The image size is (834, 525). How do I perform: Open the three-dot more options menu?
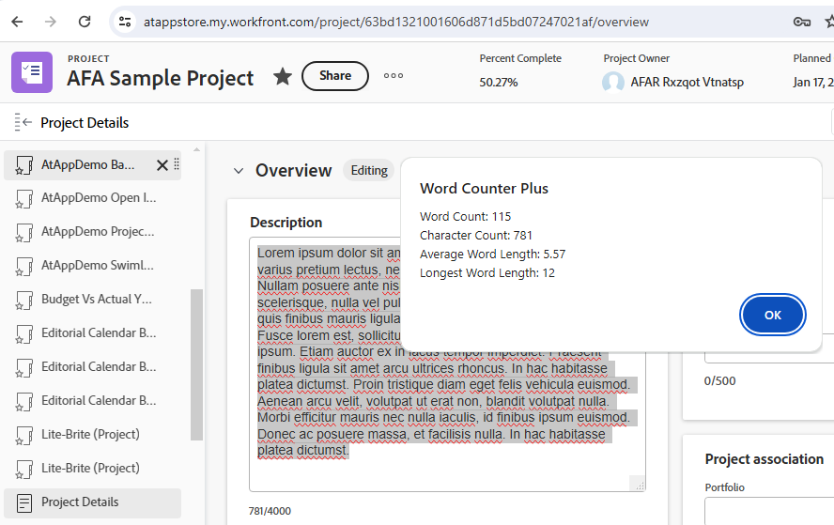click(x=394, y=76)
